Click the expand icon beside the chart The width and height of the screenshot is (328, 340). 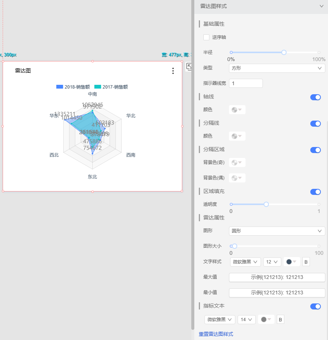[189, 67]
